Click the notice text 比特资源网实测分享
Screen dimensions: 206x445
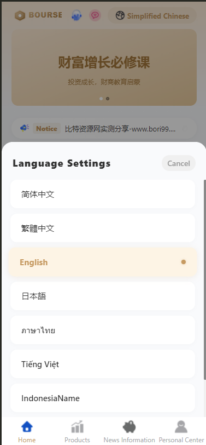pyautogui.click(x=120, y=129)
